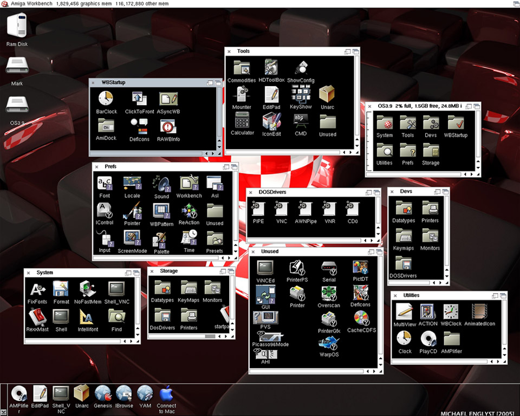Viewport: 520px width, 416px height.
Task: Click the Prefs window depth gadget
Action: coord(234,167)
